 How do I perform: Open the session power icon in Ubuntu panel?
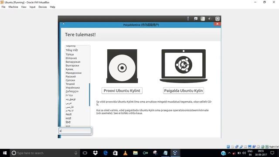pos(218,19)
